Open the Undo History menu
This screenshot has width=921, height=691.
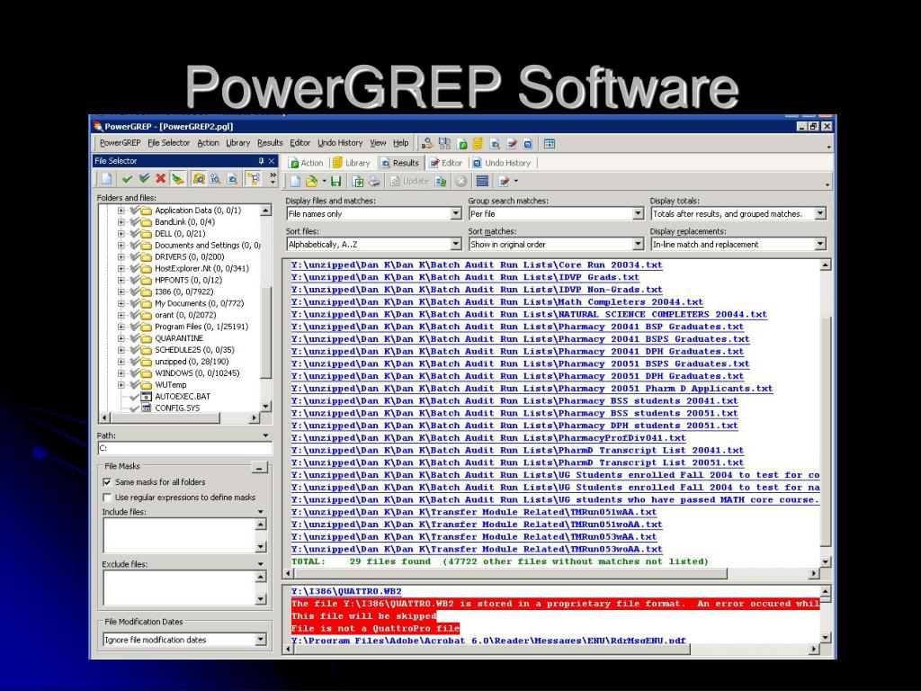339,143
